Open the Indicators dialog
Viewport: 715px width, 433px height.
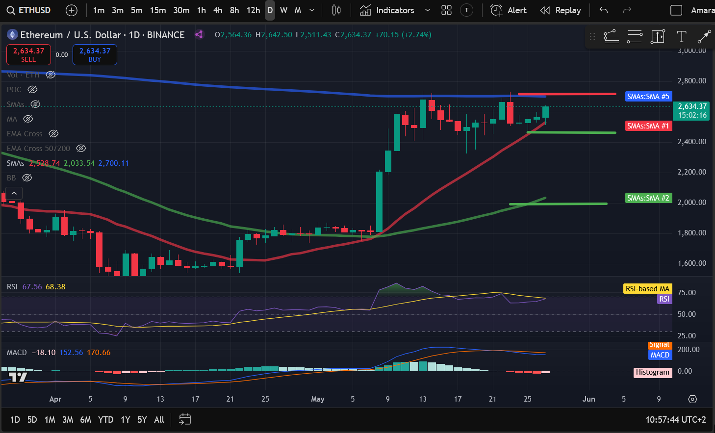[x=387, y=10]
